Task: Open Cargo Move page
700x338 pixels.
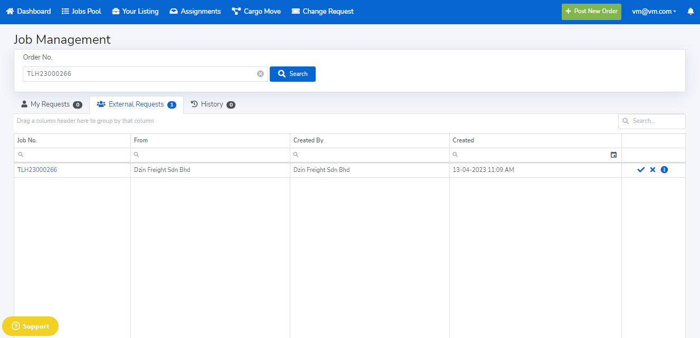Action: (256, 11)
